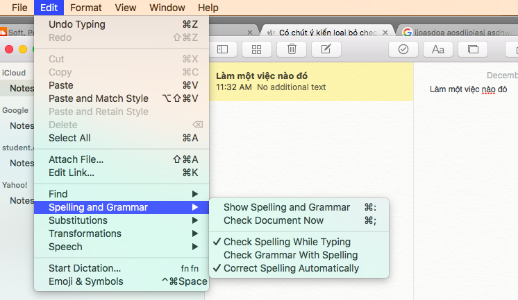Select Show Spelling and Grammar

coord(286,207)
